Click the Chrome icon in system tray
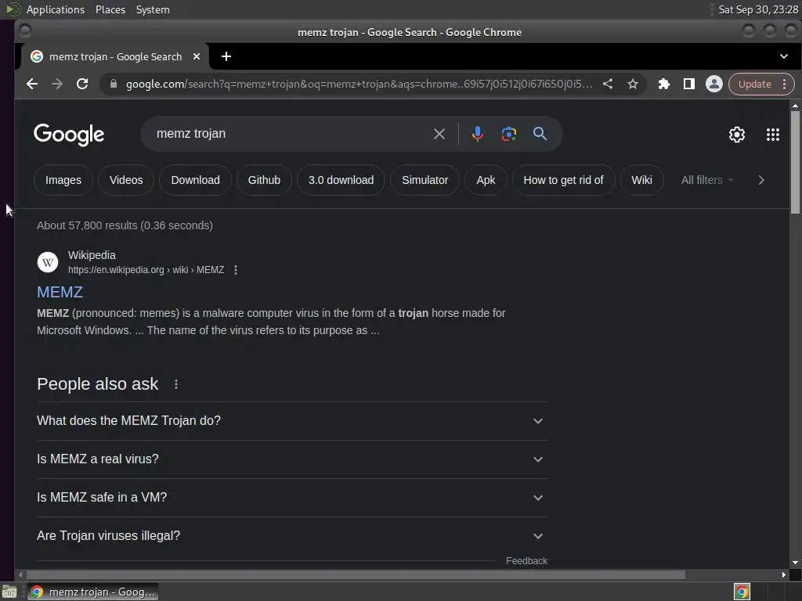Screen dimensions: 802x601 [x=742, y=592]
